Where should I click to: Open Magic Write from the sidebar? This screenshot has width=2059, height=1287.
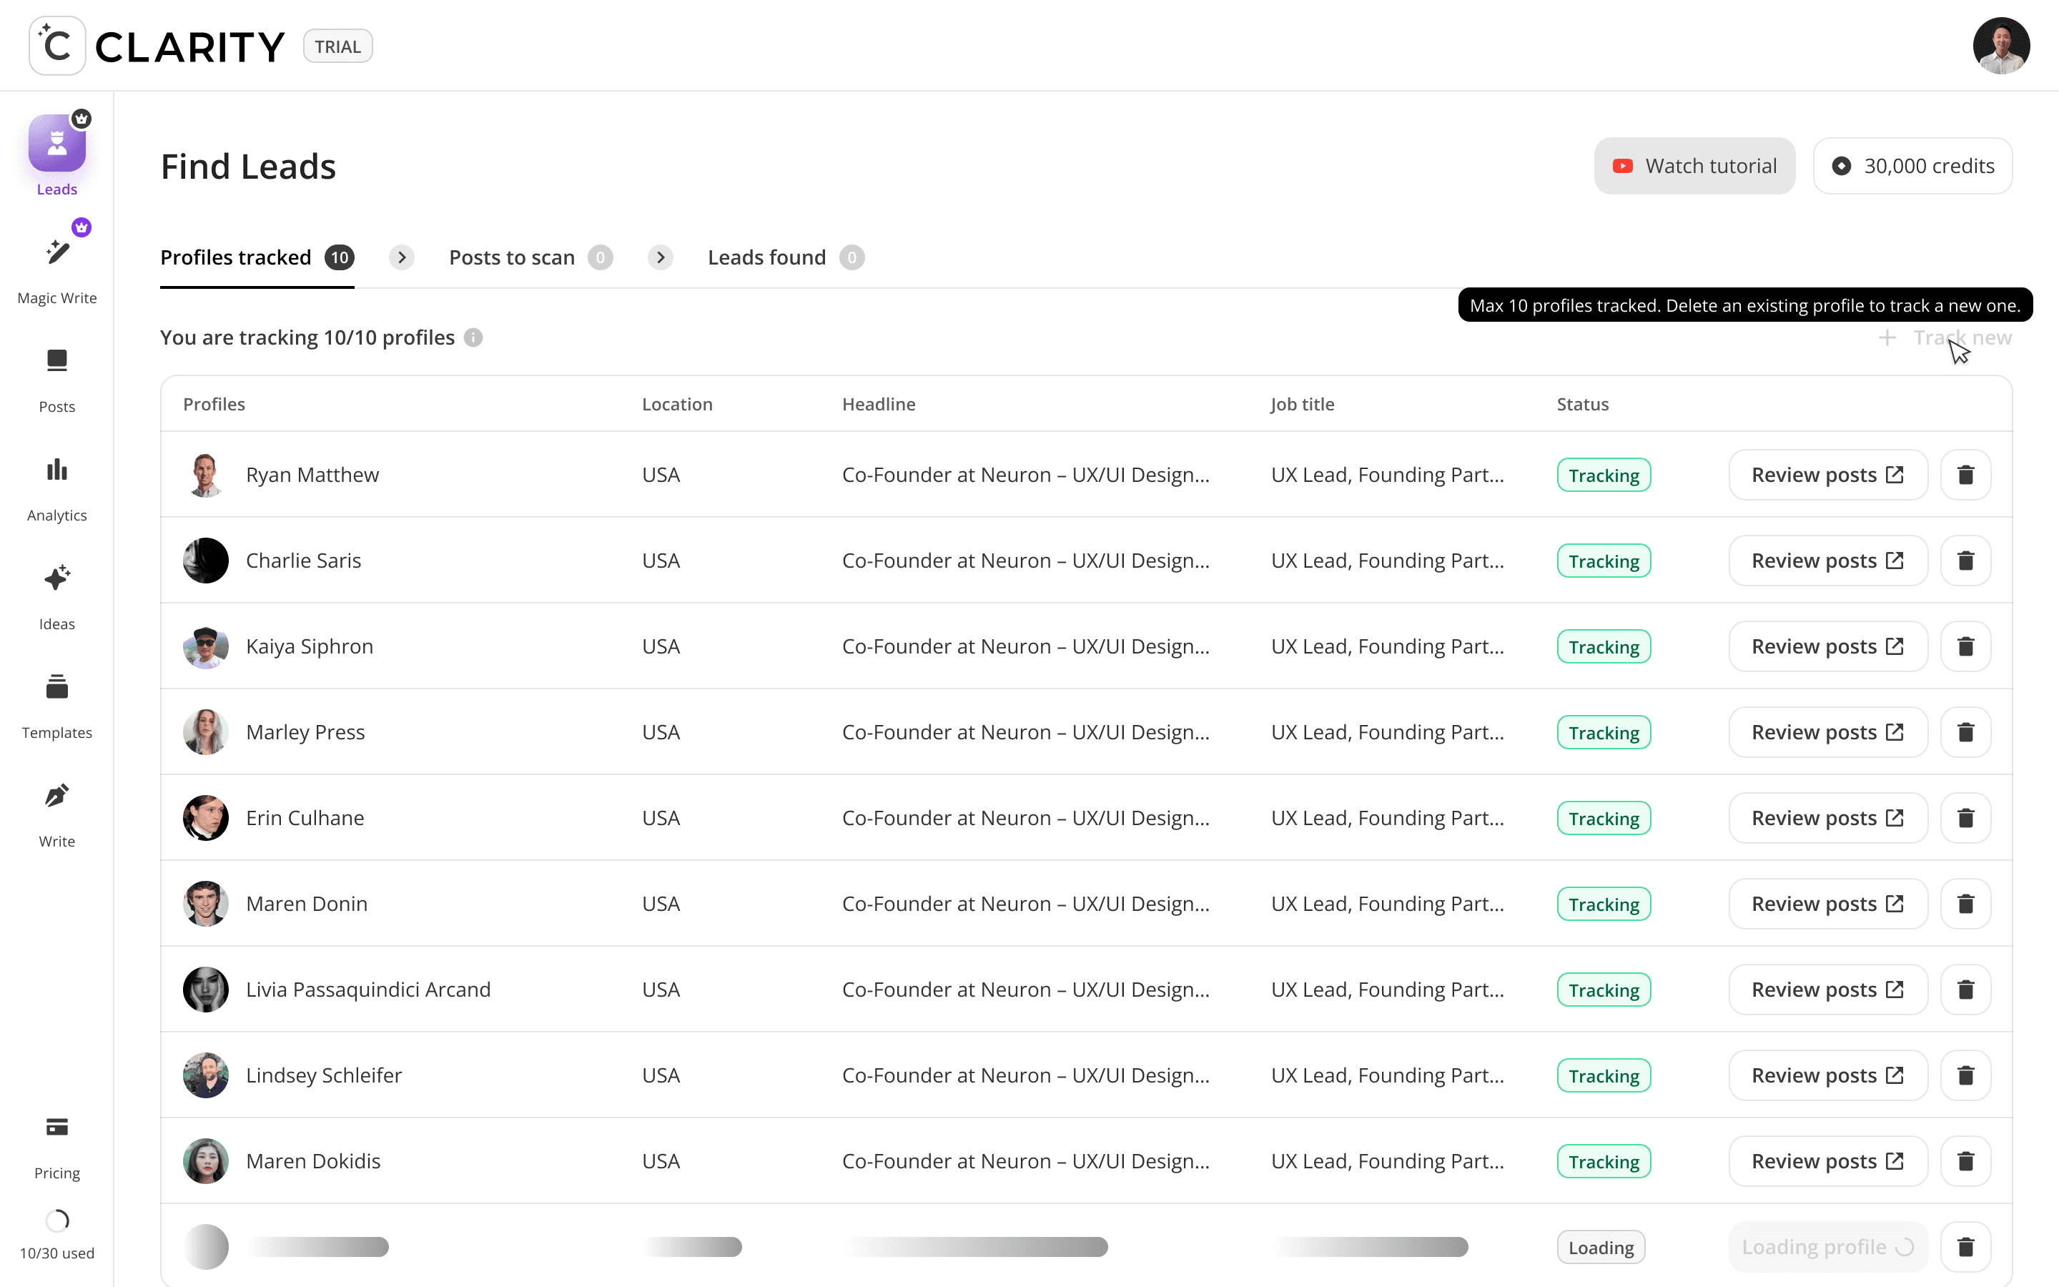tap(57, 252)
